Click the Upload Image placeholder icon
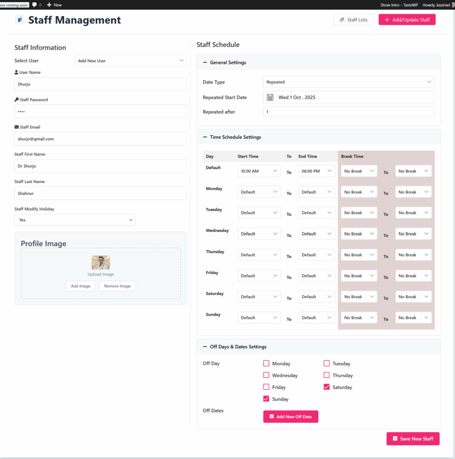This screenshot has width=455, height=459. pyautogui.click(x=100, y=262)
